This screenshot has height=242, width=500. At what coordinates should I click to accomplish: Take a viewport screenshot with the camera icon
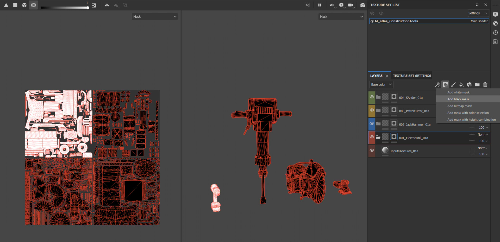tap(363, 5)
